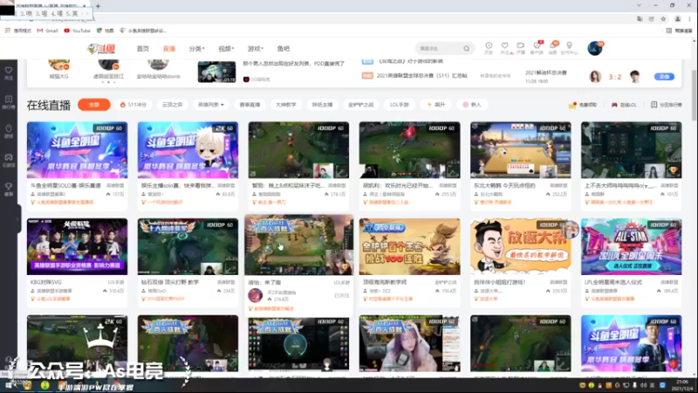
Task: Select the 大神教学 filter pill
Action: 286,105
